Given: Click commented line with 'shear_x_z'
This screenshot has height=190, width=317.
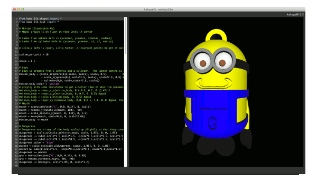Looking at the screenshot, I should point(64,90).
